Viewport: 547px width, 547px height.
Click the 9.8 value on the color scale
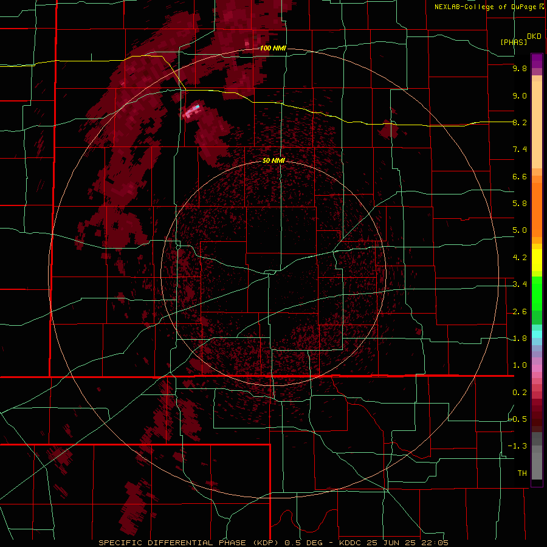pos(520,69)
